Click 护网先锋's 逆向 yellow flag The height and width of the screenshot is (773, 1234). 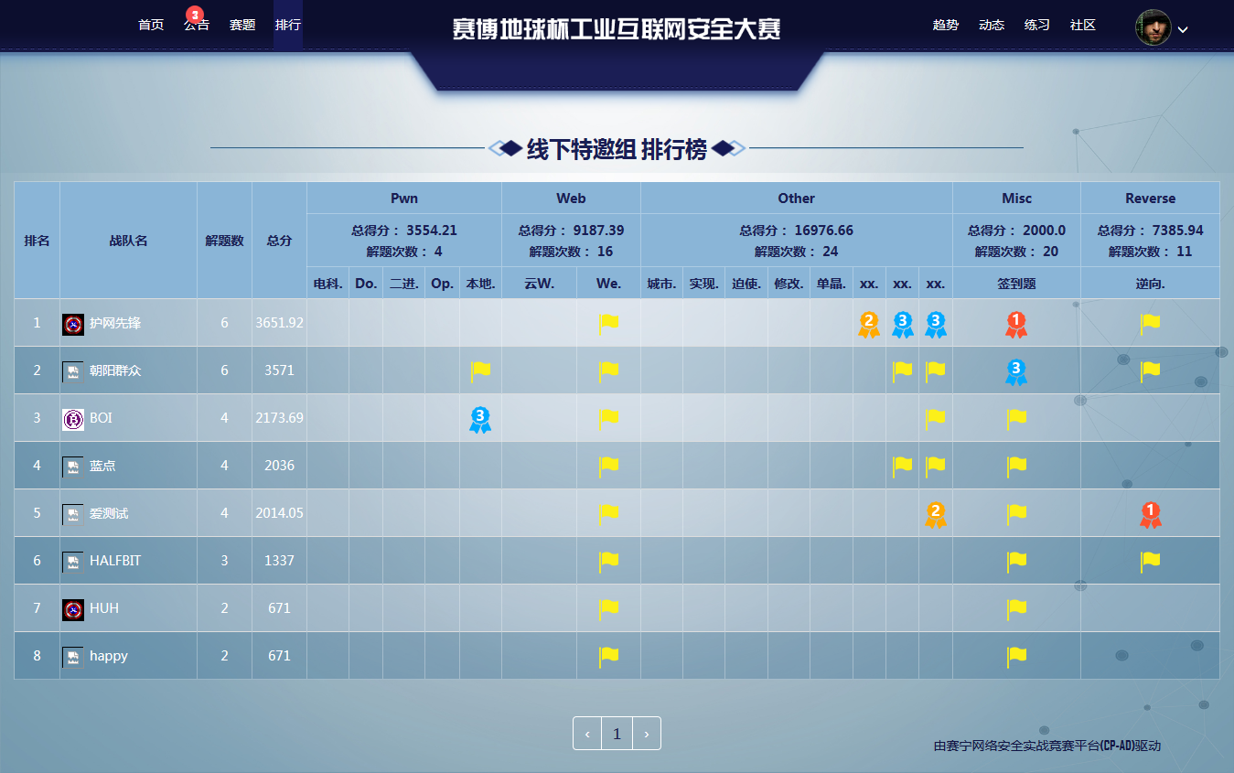(x=1151, y=324)
